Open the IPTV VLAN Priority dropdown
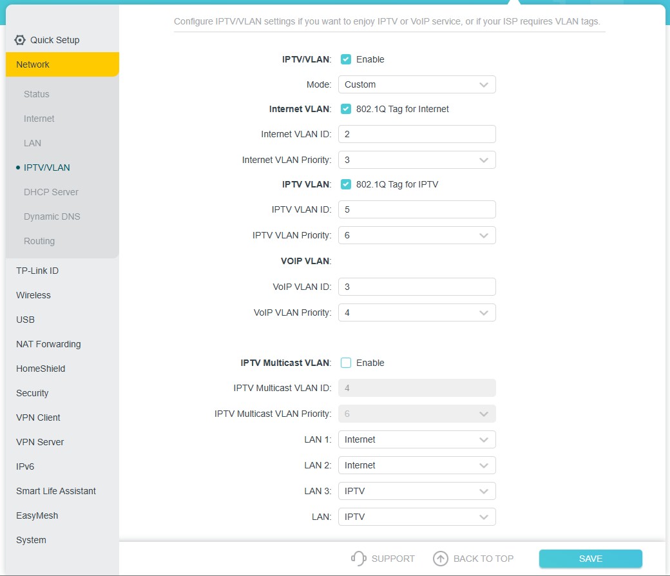This screenshot has width=670, height=576. 417,235
